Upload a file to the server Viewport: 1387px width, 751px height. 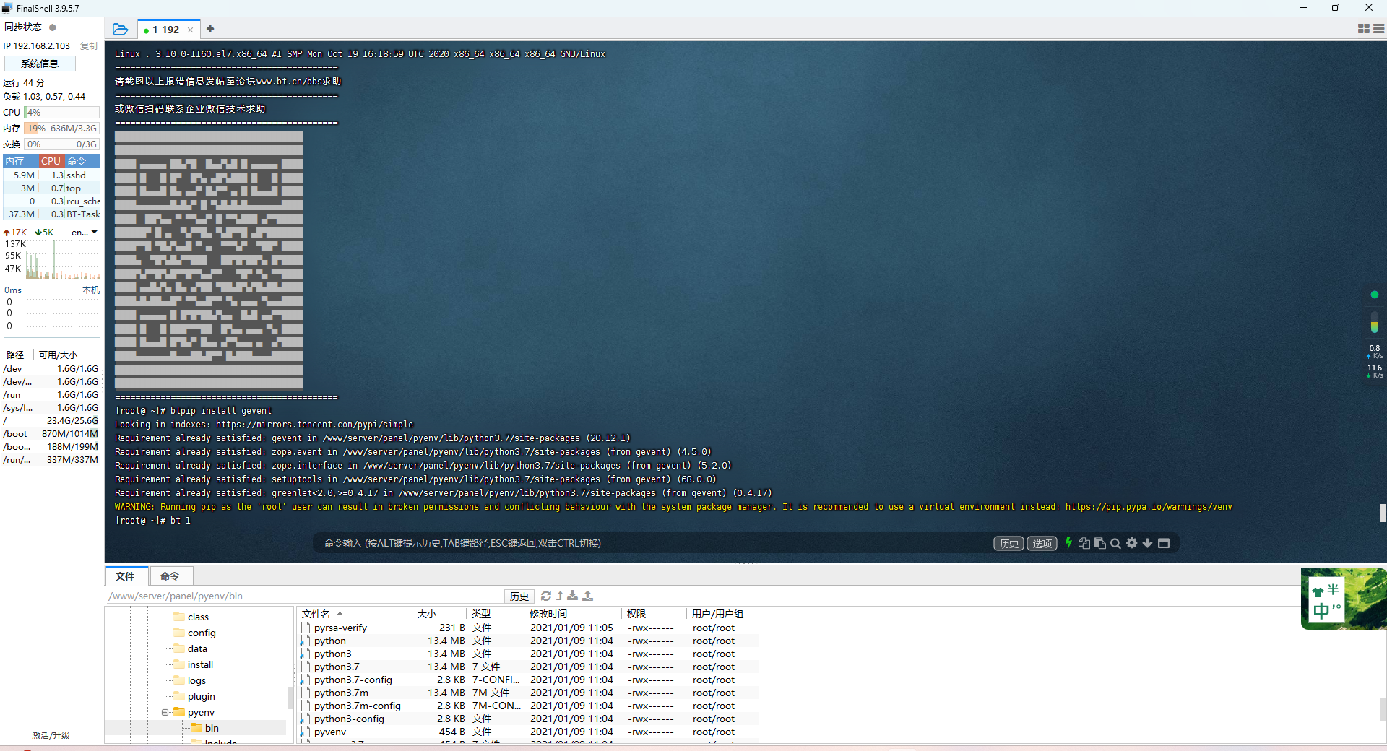click(588, 596)
